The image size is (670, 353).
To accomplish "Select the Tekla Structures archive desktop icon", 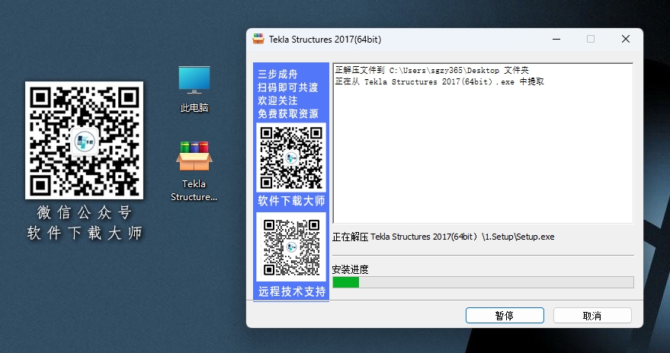I will coord(194,171).
